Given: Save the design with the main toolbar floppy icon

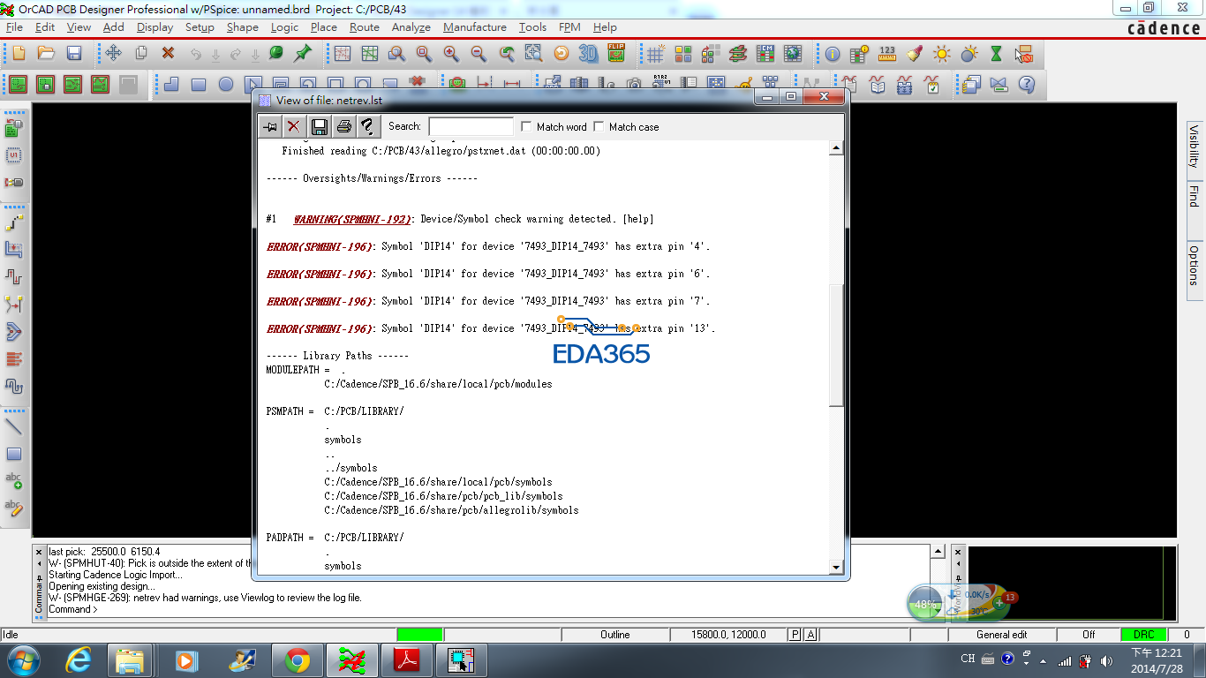Looking at the screenshot, I should (x=74, y=53).
